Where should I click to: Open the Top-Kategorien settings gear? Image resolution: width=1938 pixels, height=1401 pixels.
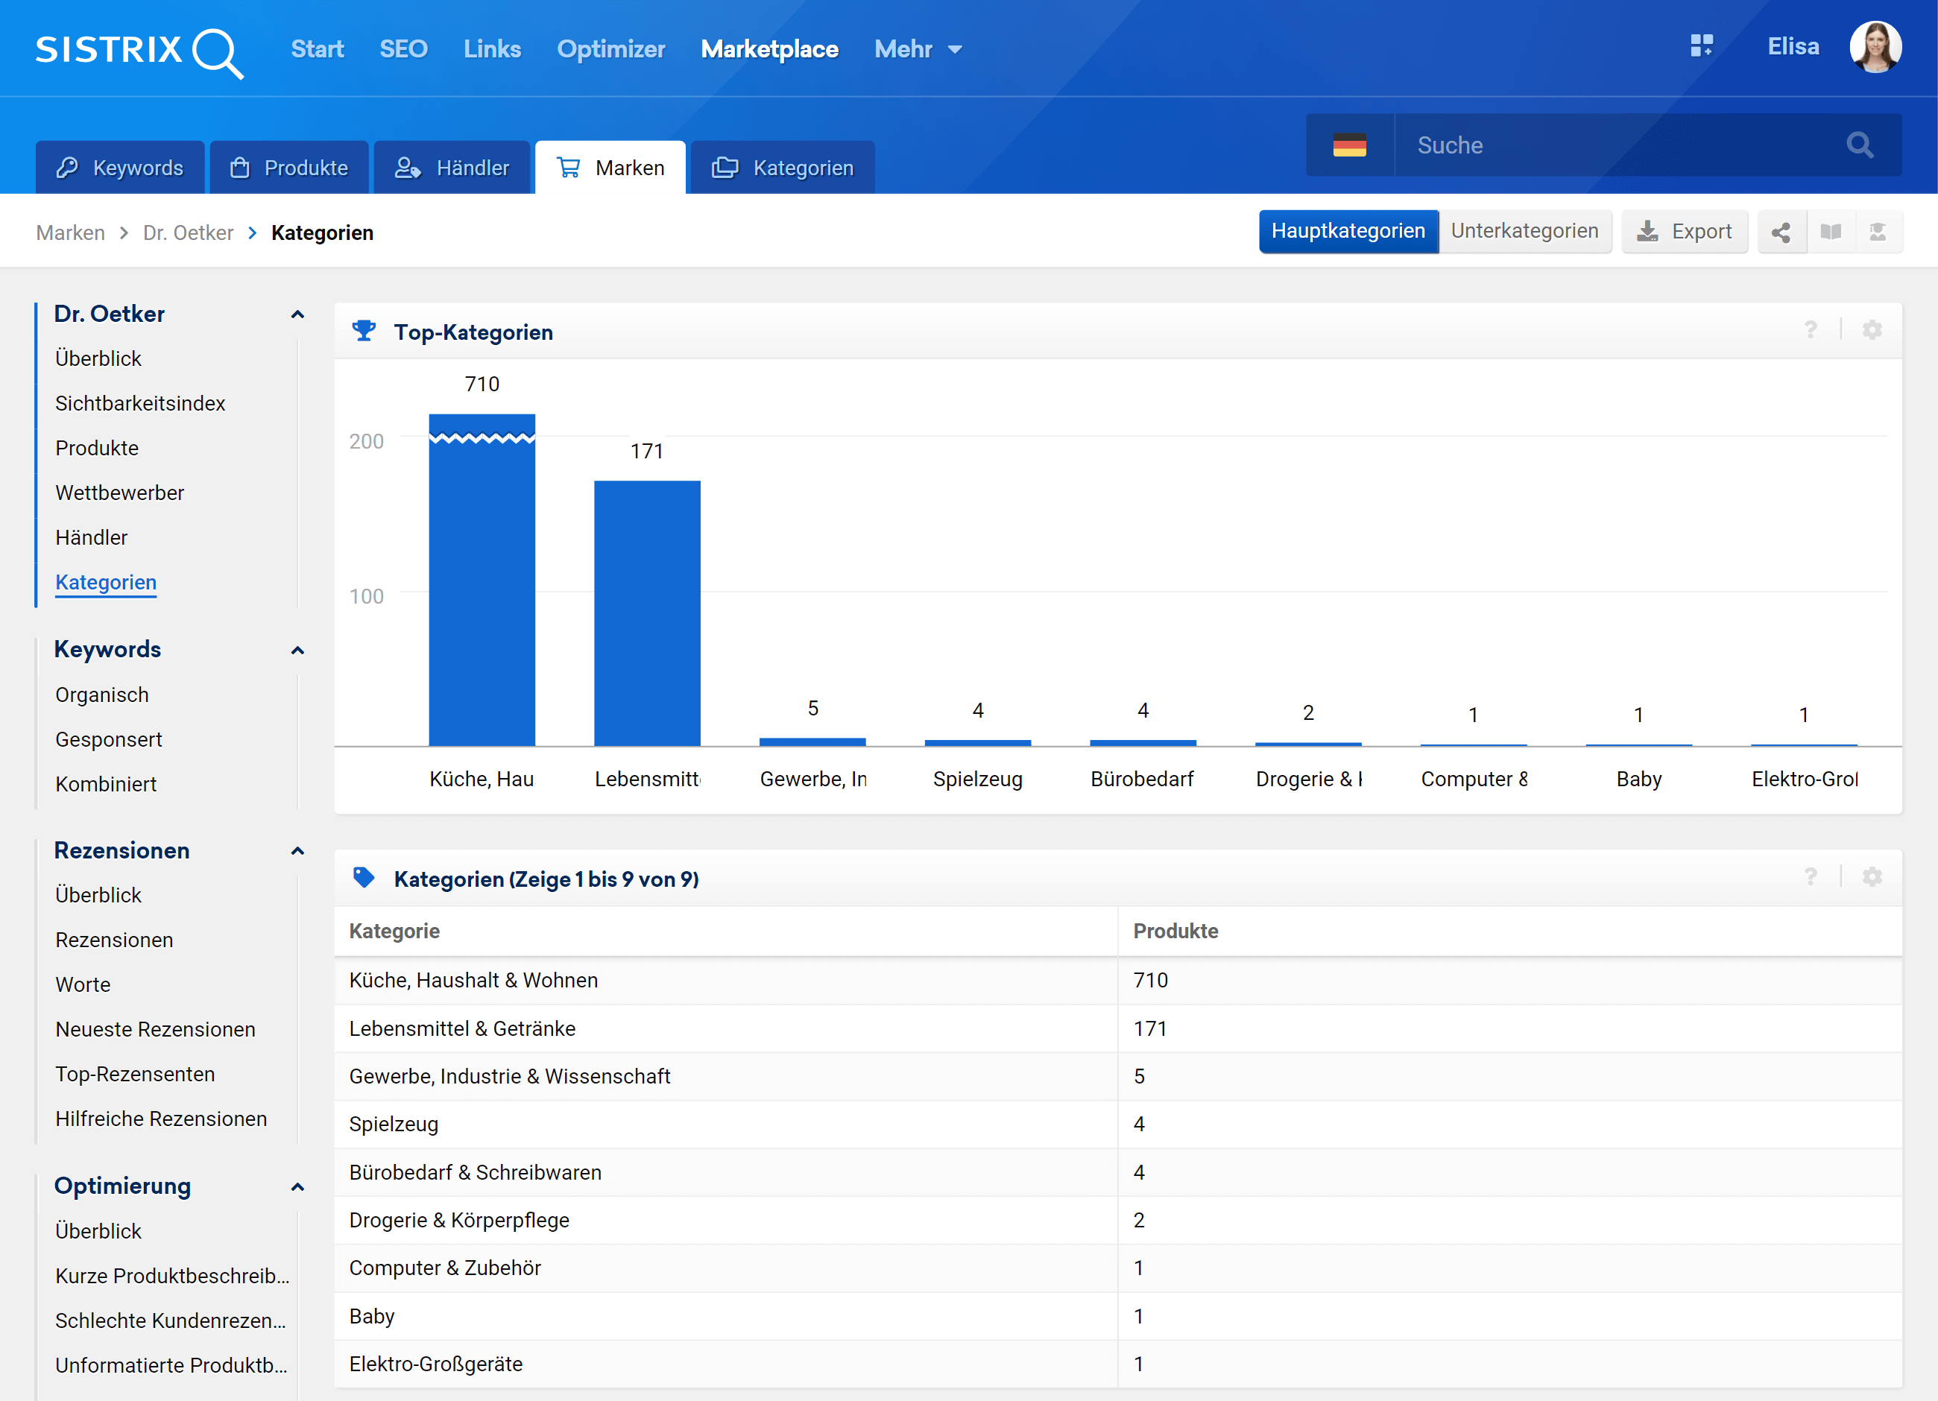(1872, 331)
